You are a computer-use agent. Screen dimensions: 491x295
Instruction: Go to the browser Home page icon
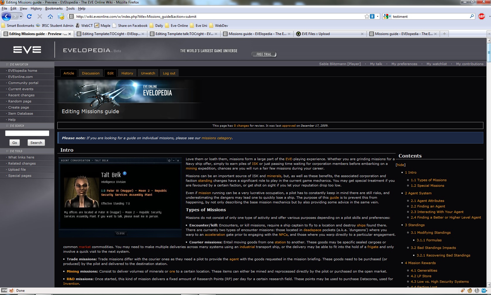coord(50,16)
